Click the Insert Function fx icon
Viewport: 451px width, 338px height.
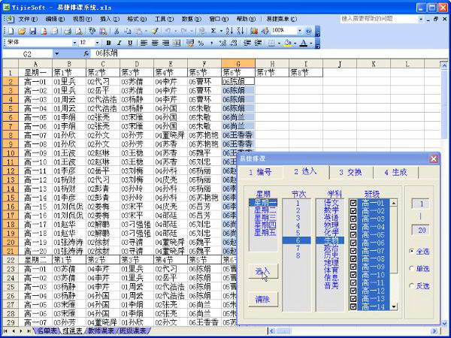pyautogui.click(x=86, y=54)
